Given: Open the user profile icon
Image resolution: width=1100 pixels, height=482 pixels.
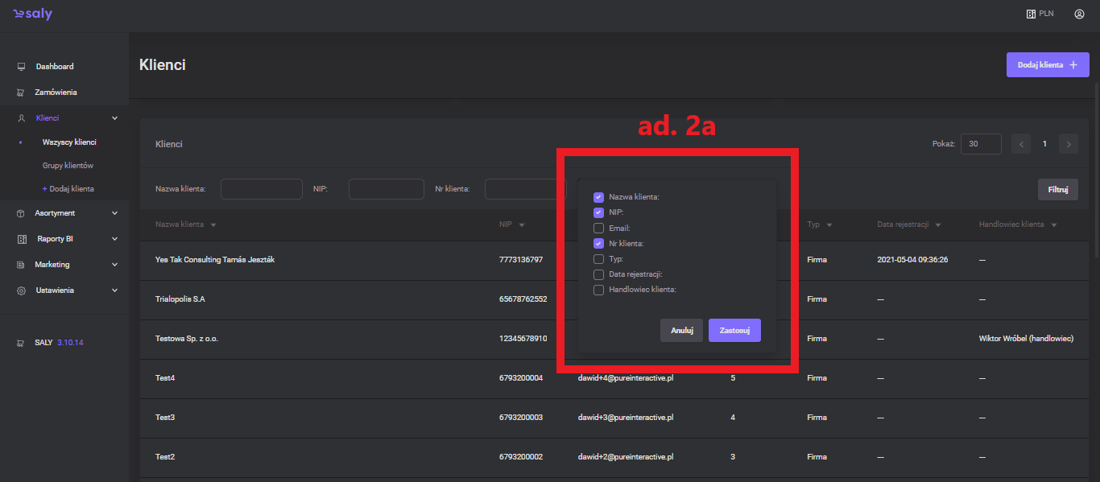Looking at the screenshot, I should point(1079,14).
